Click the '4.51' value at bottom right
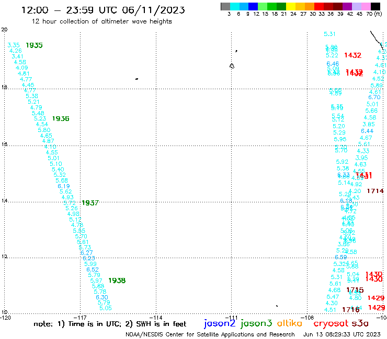The width and height of the screenshot is (387, 339). click(330, 310)
